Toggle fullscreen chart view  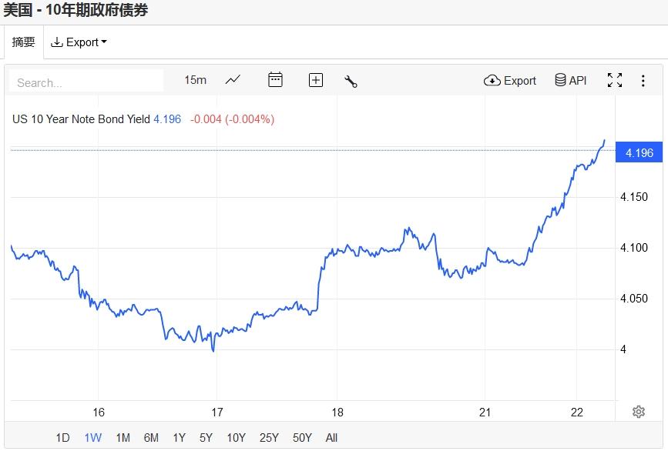coord(615,80)
